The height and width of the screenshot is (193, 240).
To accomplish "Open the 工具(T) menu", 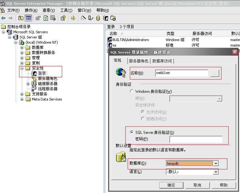I will [66, 10].
